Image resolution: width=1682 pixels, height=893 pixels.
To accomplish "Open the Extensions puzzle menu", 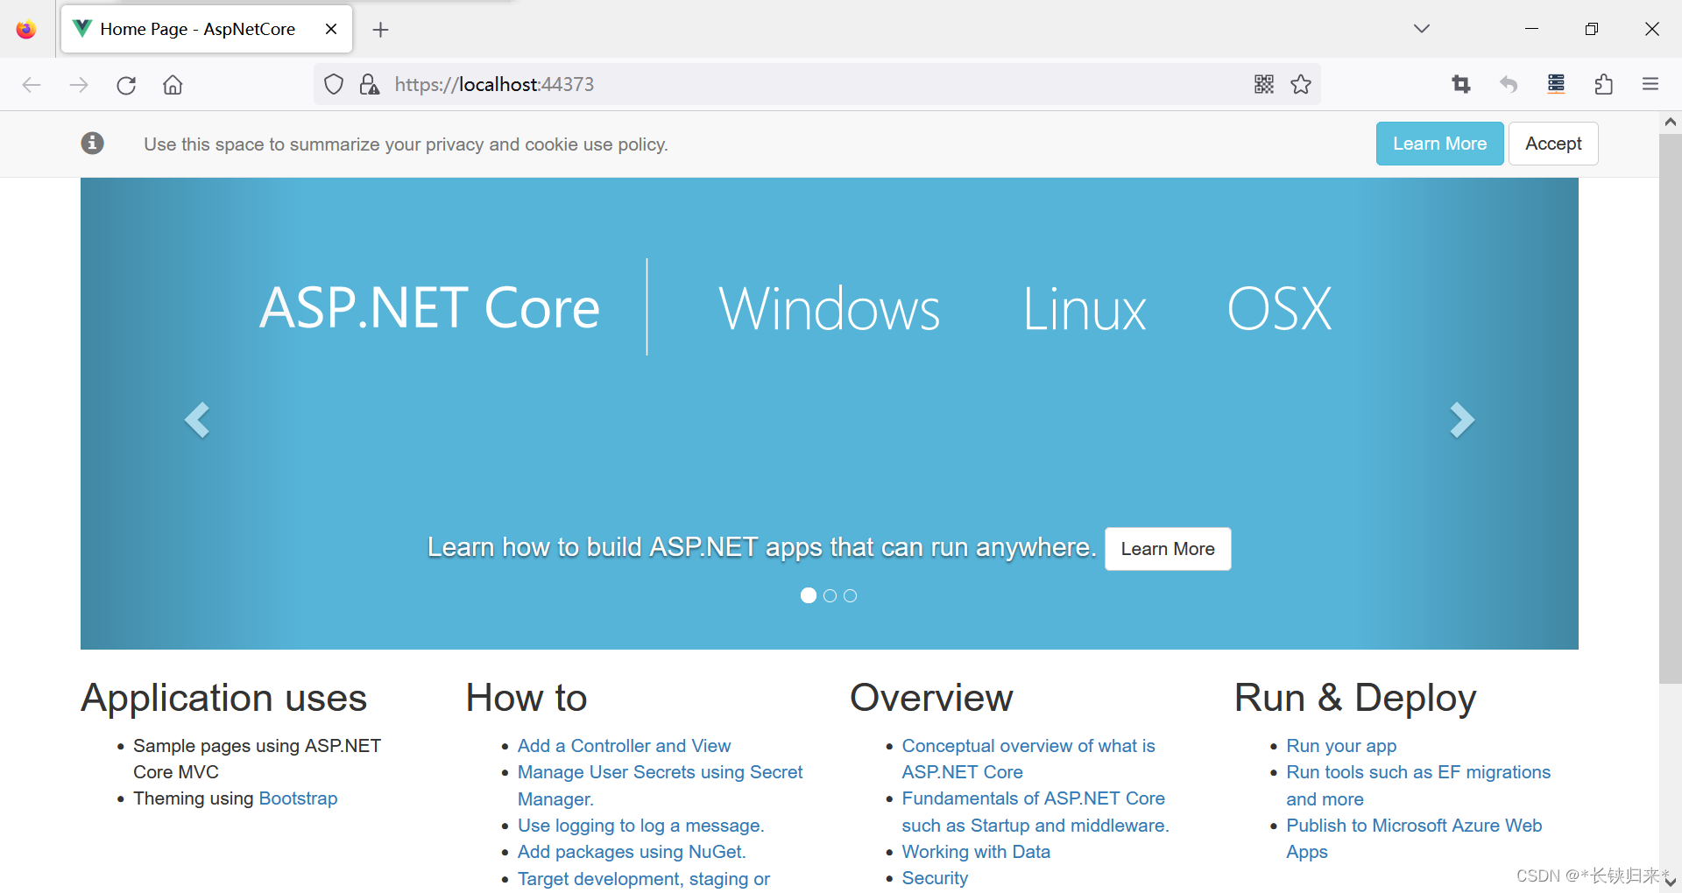I will point(1603,84).
